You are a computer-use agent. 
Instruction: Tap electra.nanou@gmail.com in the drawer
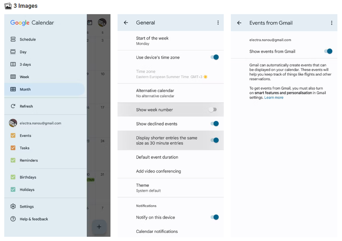(x=40, y=123)
